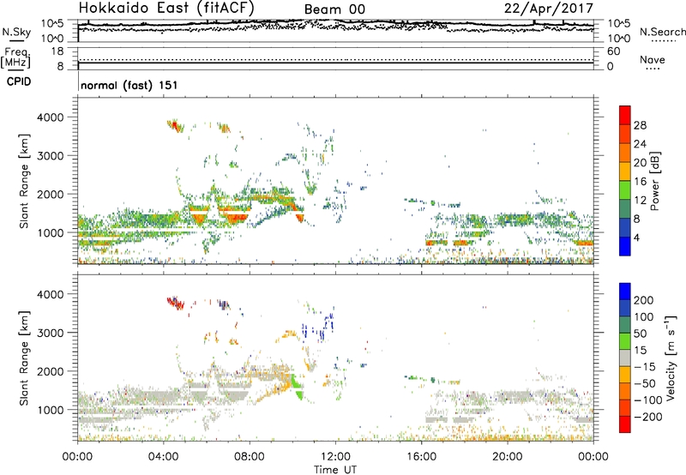Image resolution: width=686 pixels, height=475 pixels.
Task: Click the '04:00' time tick label
Action: click(x=163, y=457)
